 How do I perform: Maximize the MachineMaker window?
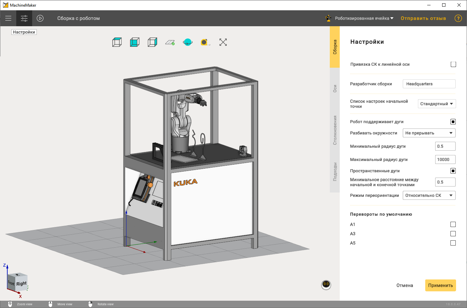pyautogui.click(x=444, y=5)
